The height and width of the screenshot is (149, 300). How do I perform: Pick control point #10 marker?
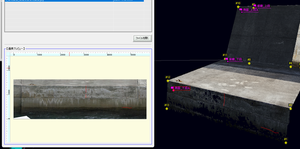point(238,7)
